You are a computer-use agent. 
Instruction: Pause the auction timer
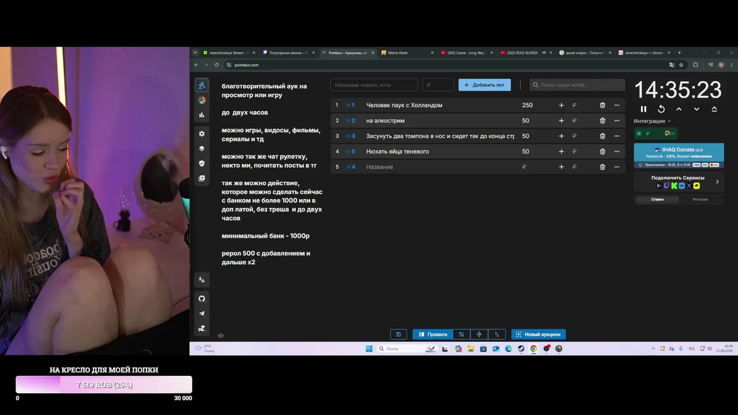[x=643, y=109]
